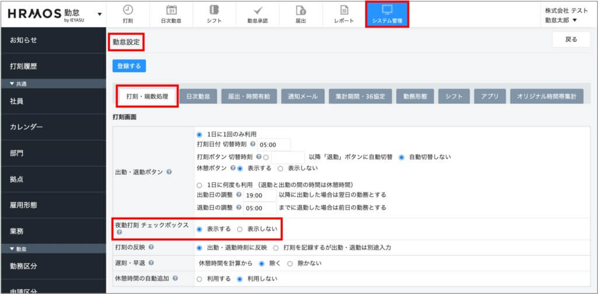The height and width of the screenshot is (294, 598).
Task: Click the blue 登録する button
Action: 129,66
